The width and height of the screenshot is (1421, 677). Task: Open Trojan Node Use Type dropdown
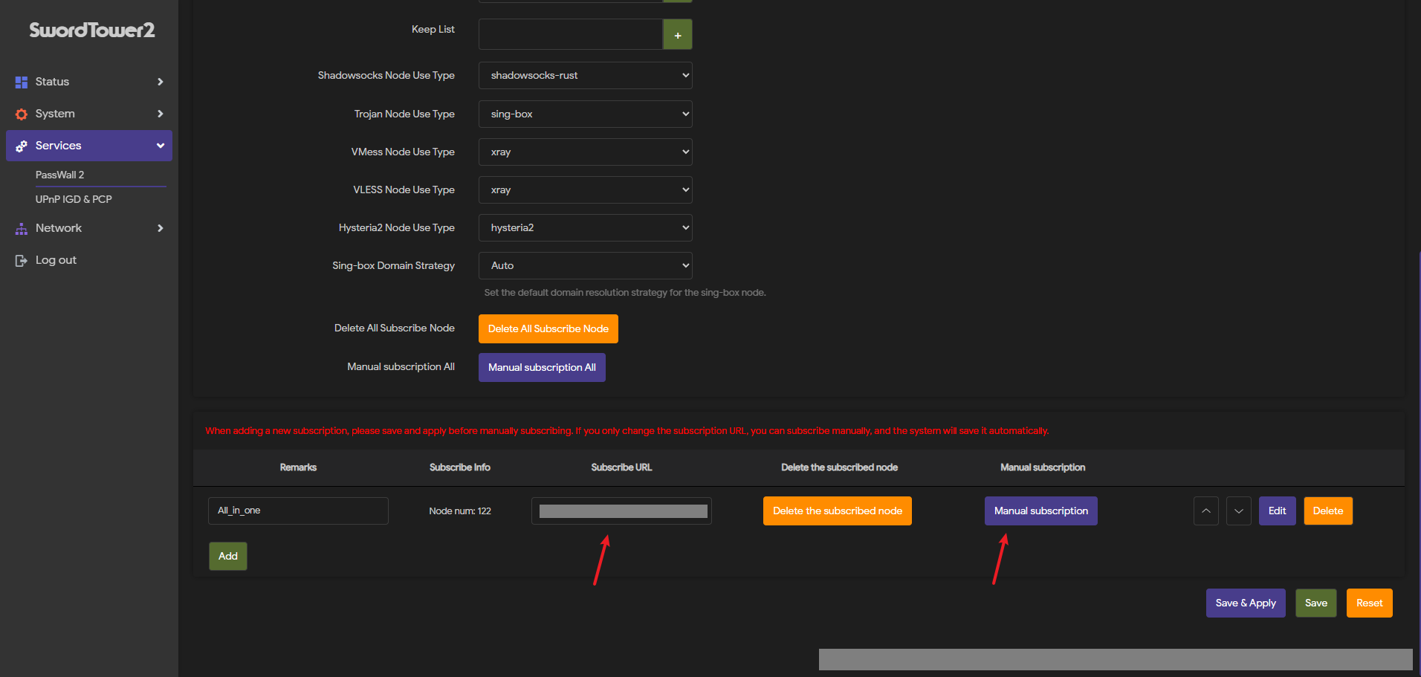coord(586,114)
